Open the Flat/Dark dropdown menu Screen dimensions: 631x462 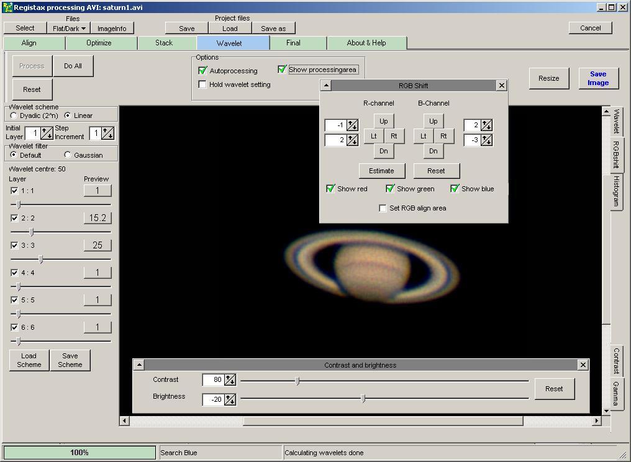(x=69, y=29)
